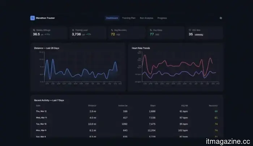The height and width of the screenshot is (146, 253).
Task: Click the VO2 Max heart icon
Action: click(x=190, y=30)
